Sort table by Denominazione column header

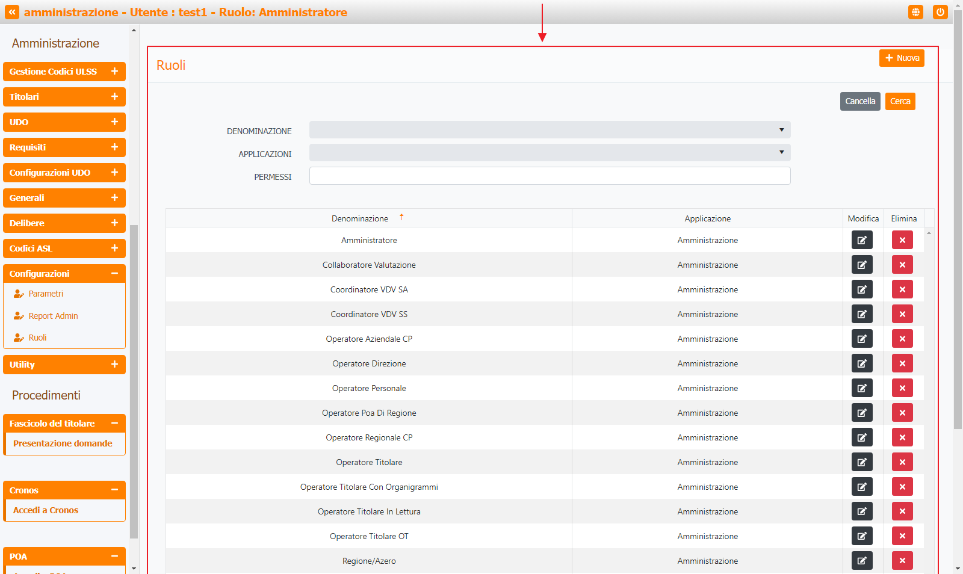pyautogui.click(x=360, y=218)
